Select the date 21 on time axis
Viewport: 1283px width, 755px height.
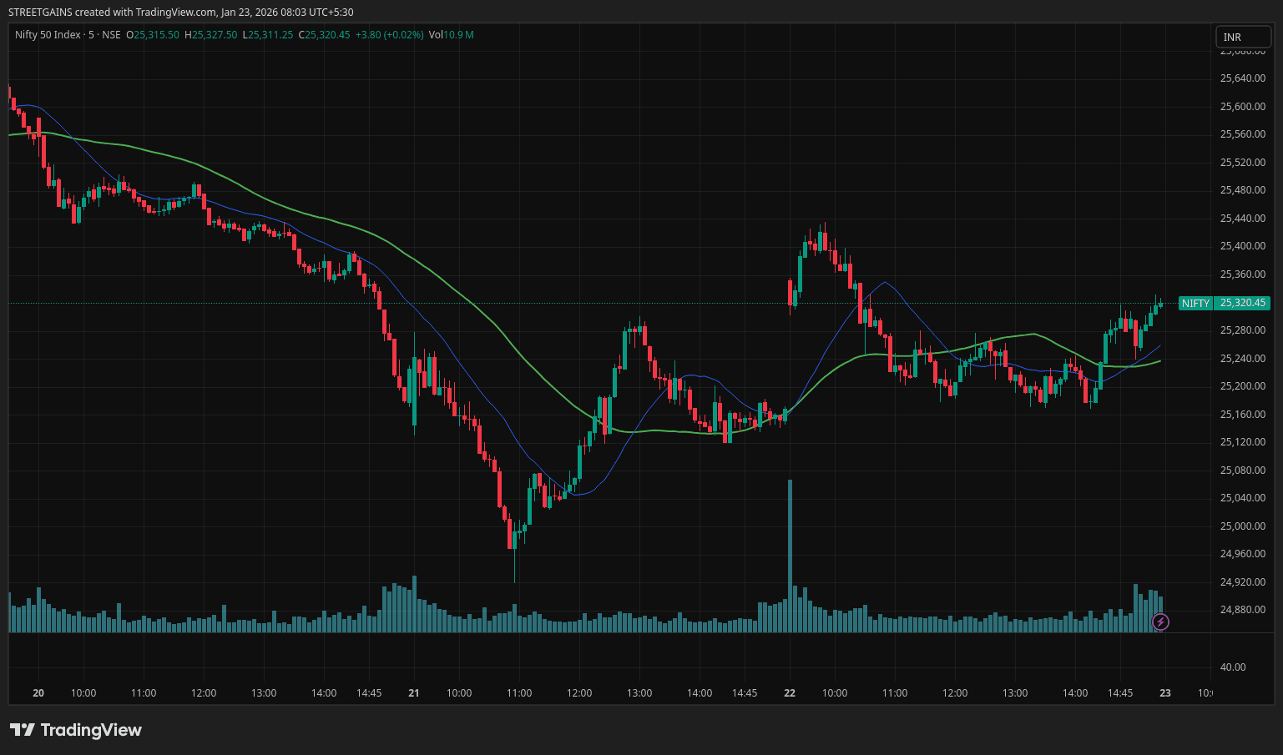(414, 692)
